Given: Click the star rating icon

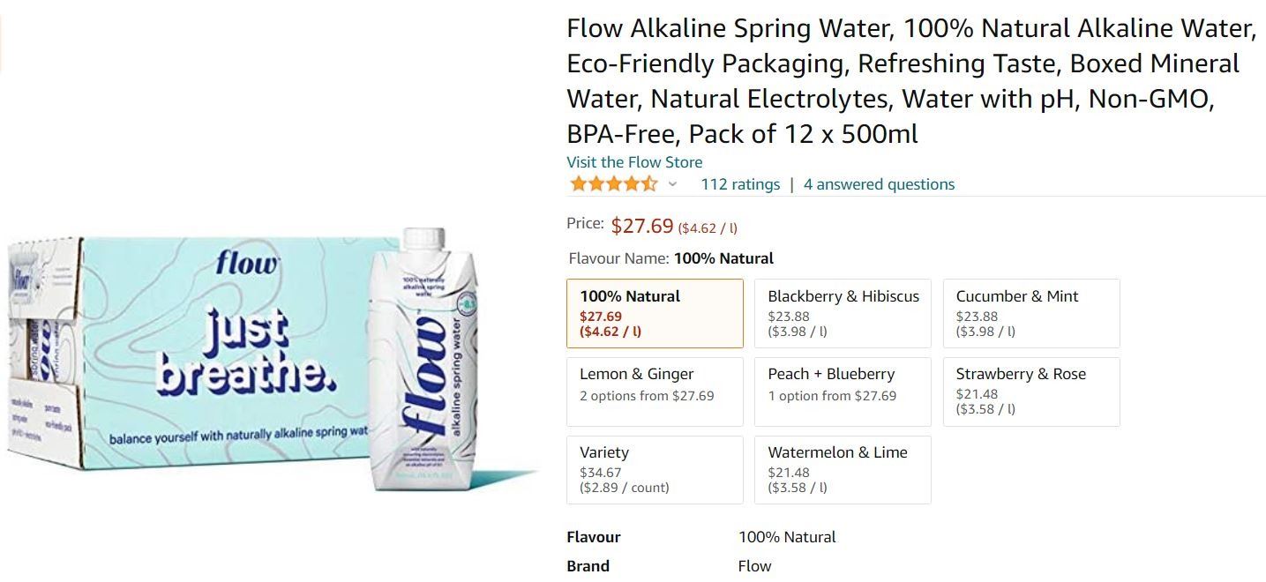Looking at the screenshot, I should point(613,184).
